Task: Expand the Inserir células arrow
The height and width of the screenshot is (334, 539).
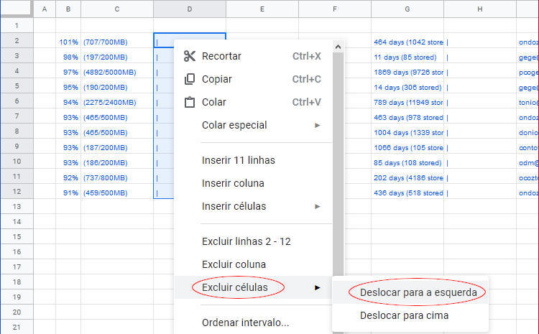Action: (x=317, y=206)
